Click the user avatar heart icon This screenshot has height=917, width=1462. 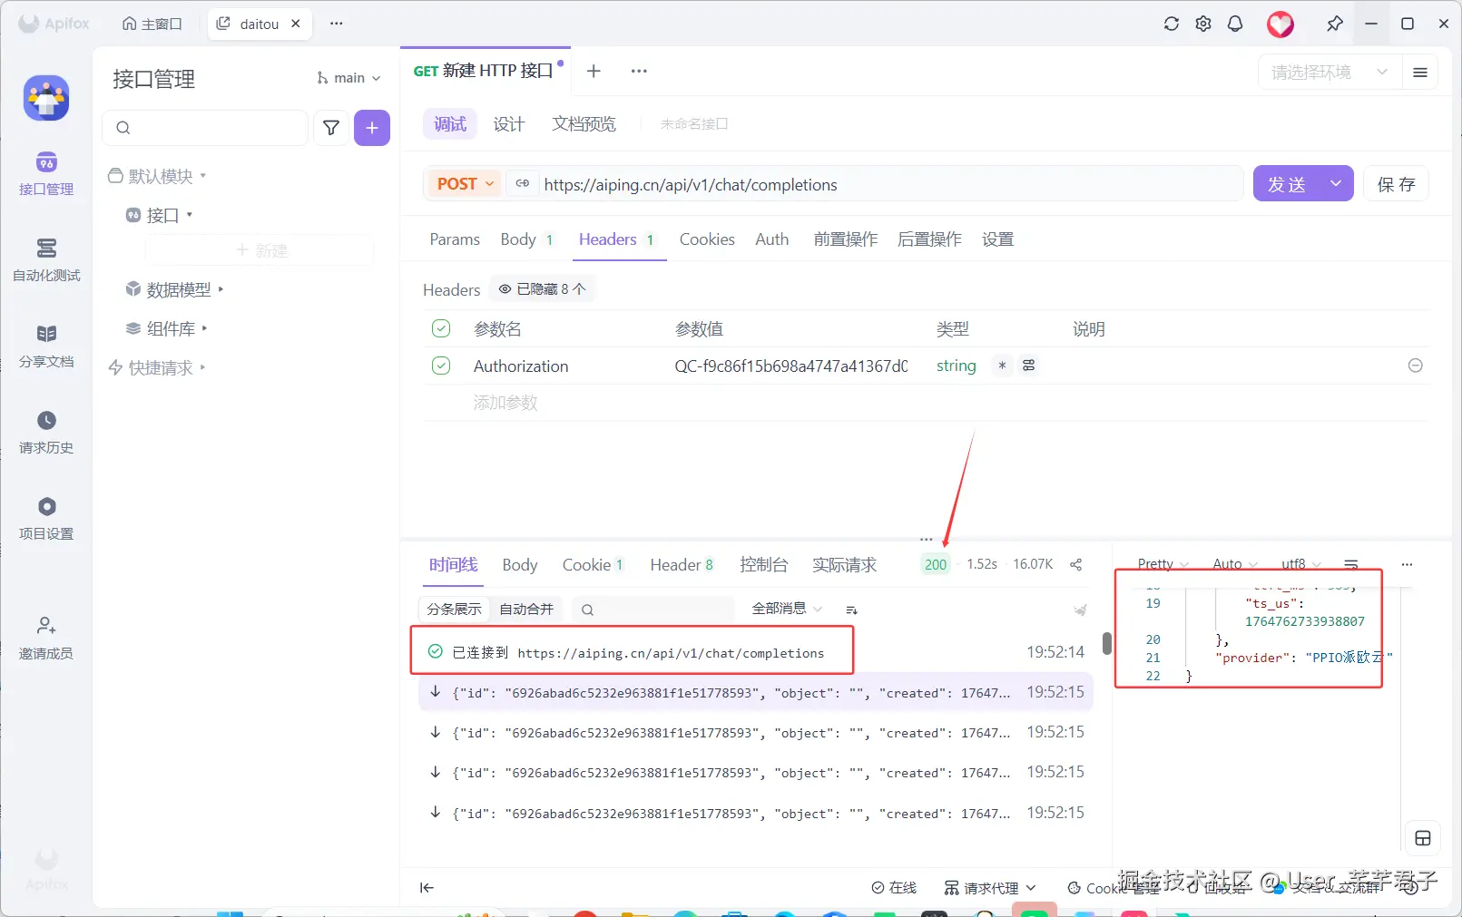tap(1280, 24)
